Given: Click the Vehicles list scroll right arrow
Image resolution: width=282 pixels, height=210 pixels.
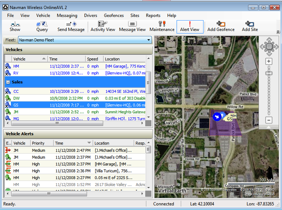Looking at the screenshot, I should (142, 123).
